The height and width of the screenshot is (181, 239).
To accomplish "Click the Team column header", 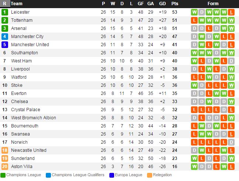I will (17, 4).
